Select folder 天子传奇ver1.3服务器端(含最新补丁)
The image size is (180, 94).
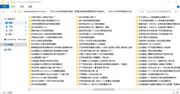pyautogui.click(x=153, y=17)
